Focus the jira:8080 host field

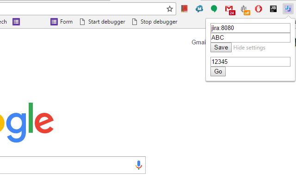(250, 28)
